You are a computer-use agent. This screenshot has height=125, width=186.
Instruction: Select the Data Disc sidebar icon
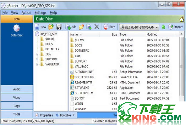[17, 28]
